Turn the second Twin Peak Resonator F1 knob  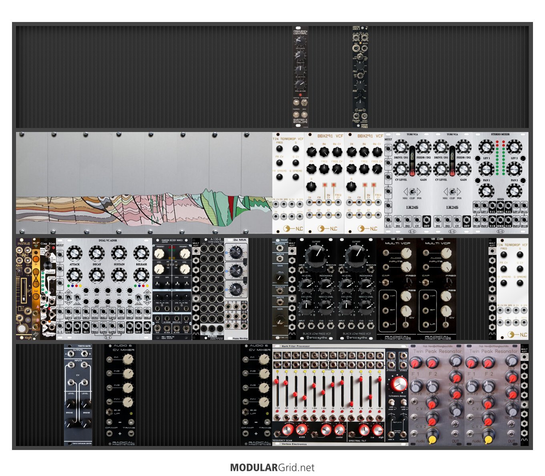pos(473,363)
